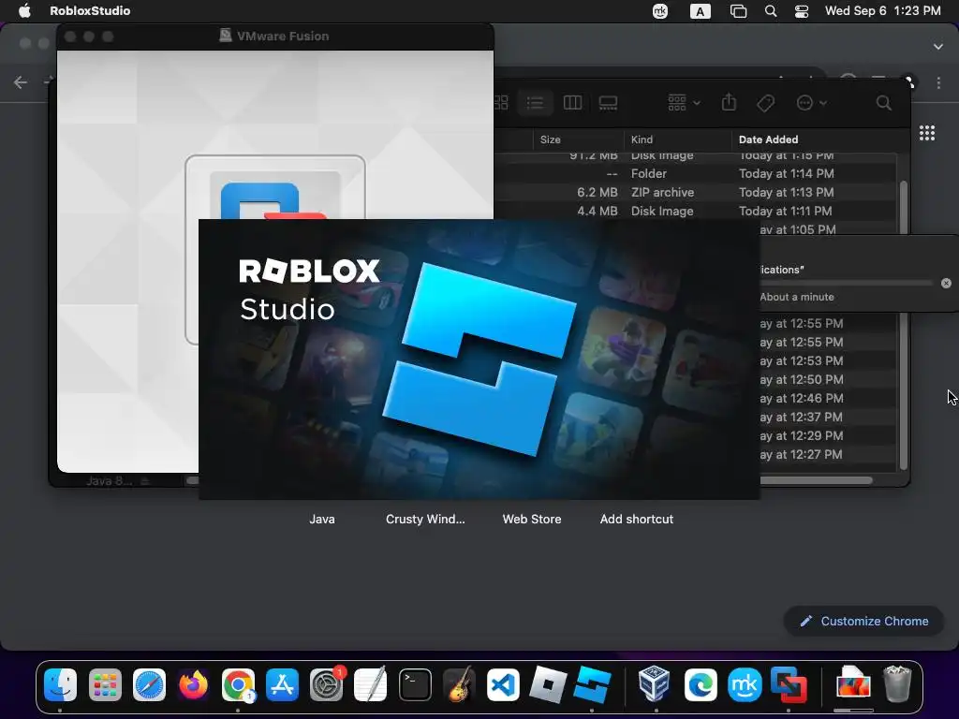This screenshot has height=719, width=959.
Task: Open Chrome's three-dot menu
Action: (x=938, y=82)
